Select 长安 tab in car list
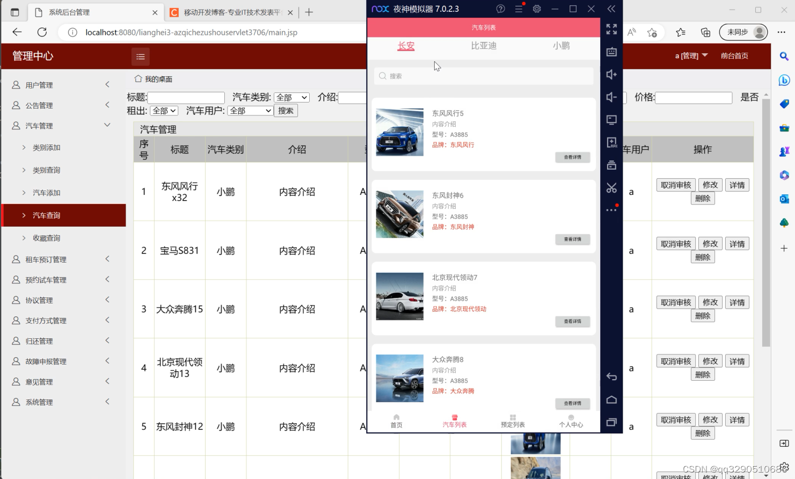 [x=406, y=46]
